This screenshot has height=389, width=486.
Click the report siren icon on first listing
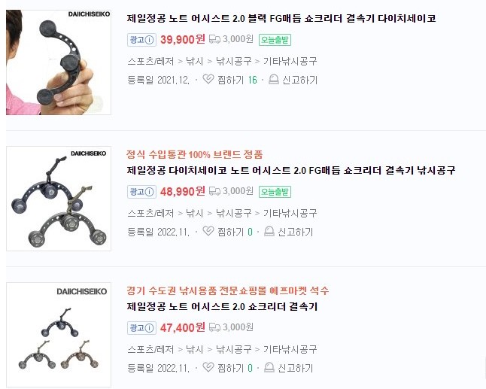click(x=273, y=79)
